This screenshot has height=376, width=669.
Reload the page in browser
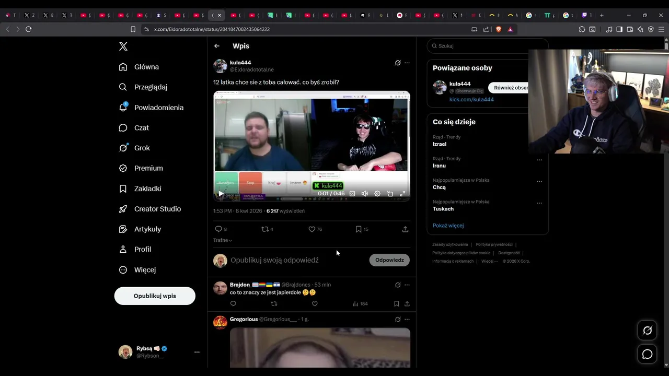[x=28, y=29]
